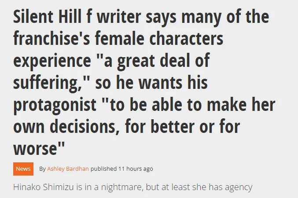The height and width of the screenshot is (198, 298).
Task: Click the orange News category badge
Action: pos(23,169)
